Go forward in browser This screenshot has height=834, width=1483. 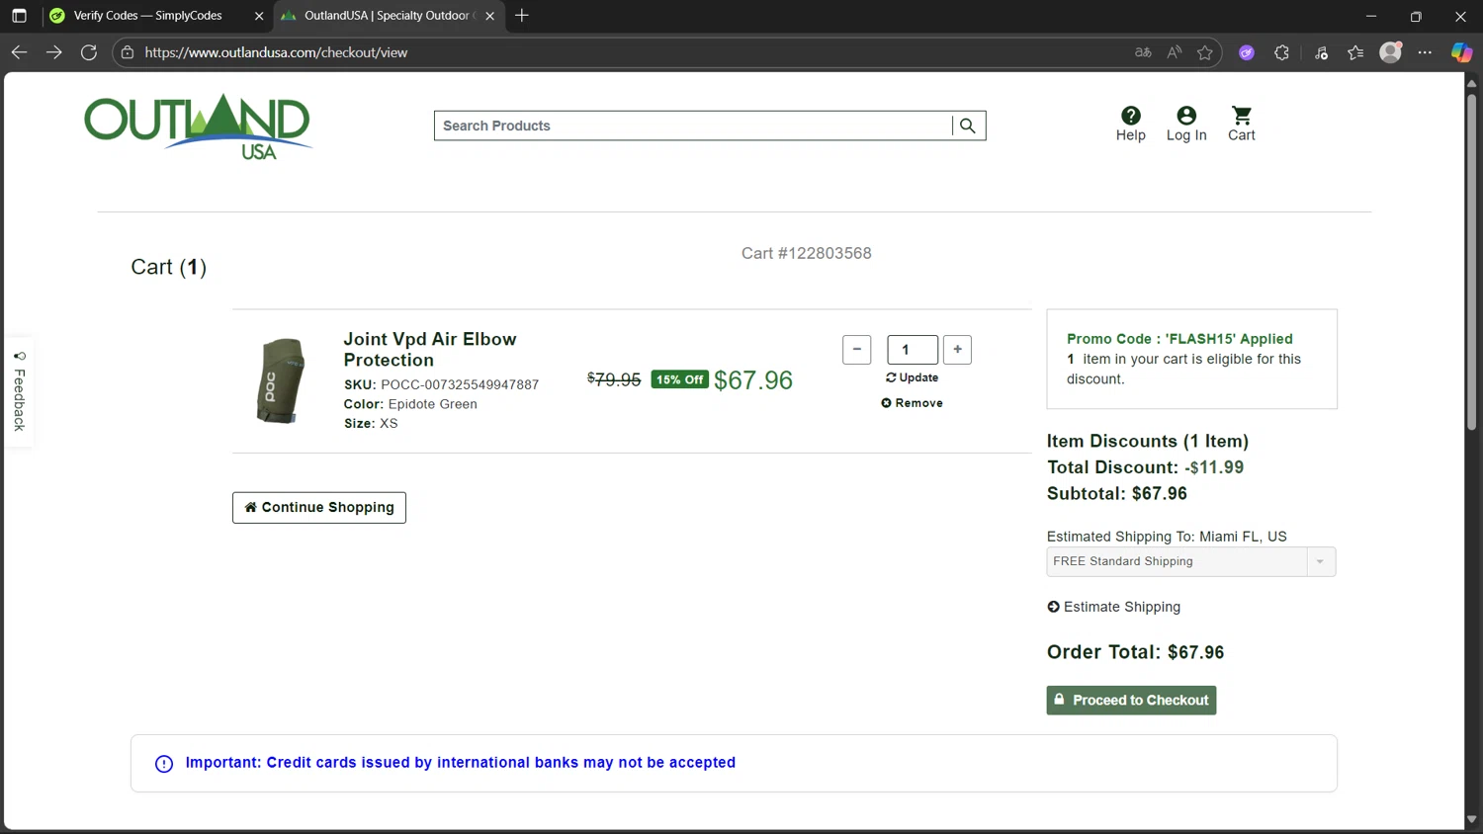pyautogui.click(x=53, y=52)
